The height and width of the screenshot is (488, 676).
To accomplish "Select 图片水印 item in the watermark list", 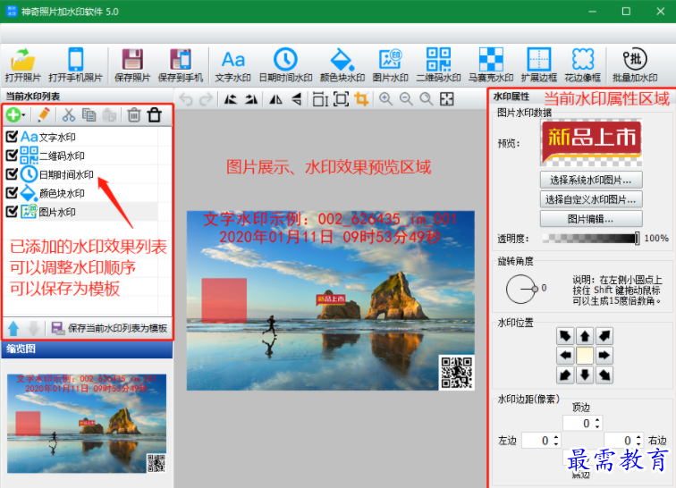I will pyautogui.click(x=57, y=212).
